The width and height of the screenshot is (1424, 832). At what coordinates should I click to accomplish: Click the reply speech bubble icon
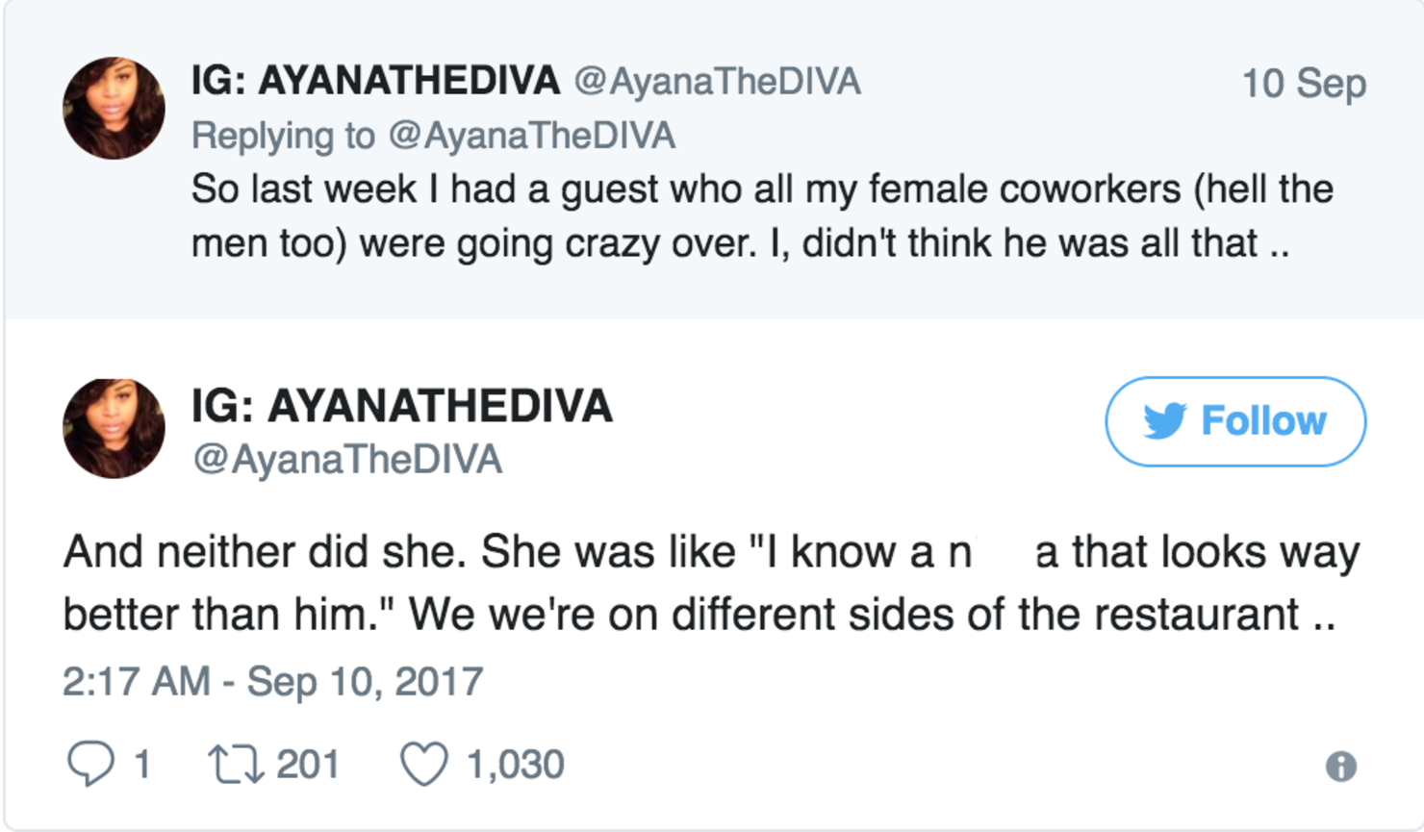point(89,765)
